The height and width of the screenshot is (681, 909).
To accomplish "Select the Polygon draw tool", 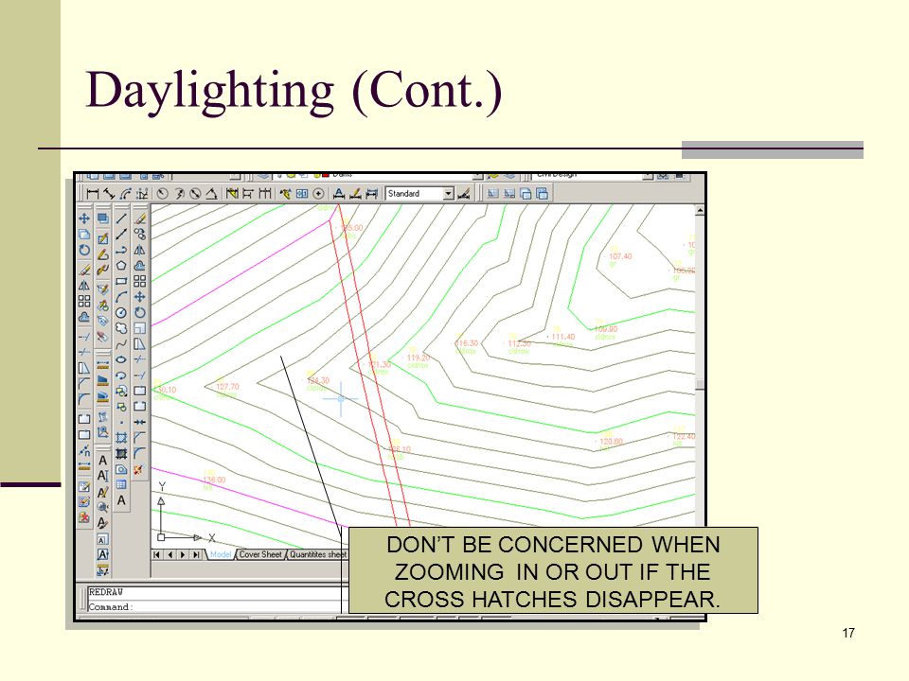I will (121, 265).
